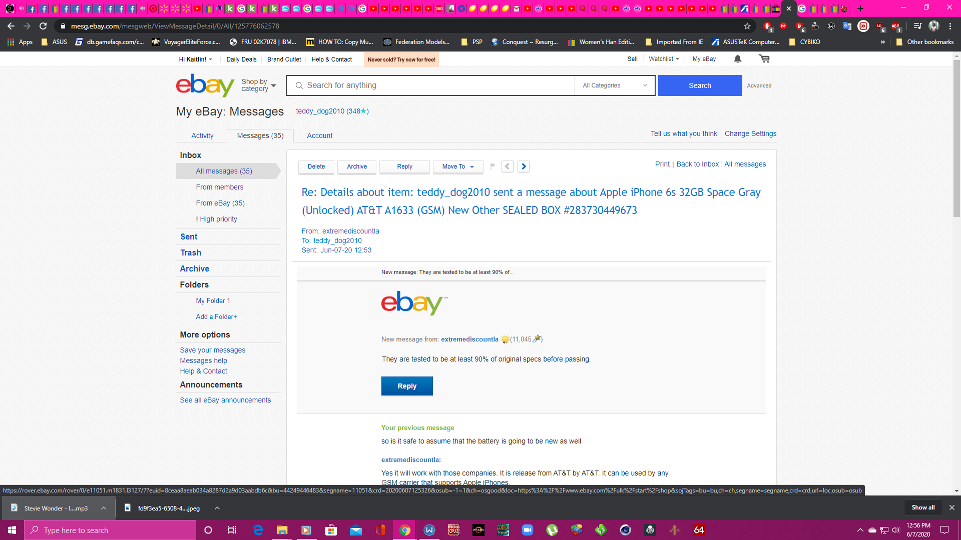
Task: Click the Windows taskbar search box
Action: click(x=110, y=530)
